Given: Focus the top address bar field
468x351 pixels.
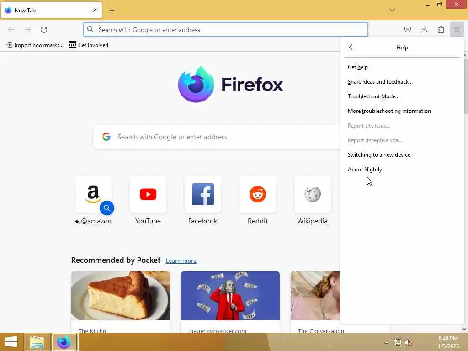Looking at the screenshot, I should tap(226, 29).
